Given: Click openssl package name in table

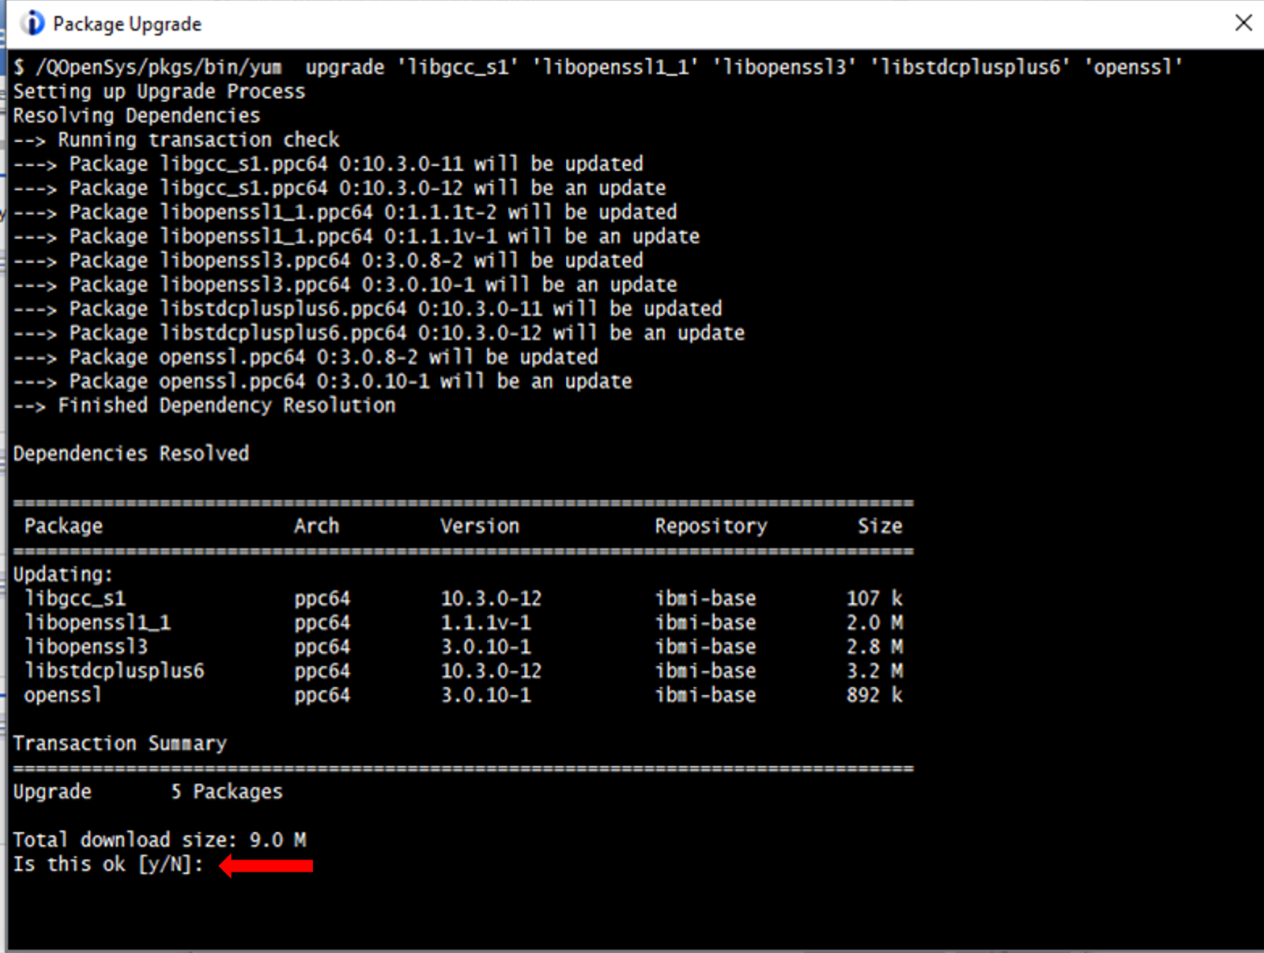Looking at the screenshot, I should pos(63,695).
